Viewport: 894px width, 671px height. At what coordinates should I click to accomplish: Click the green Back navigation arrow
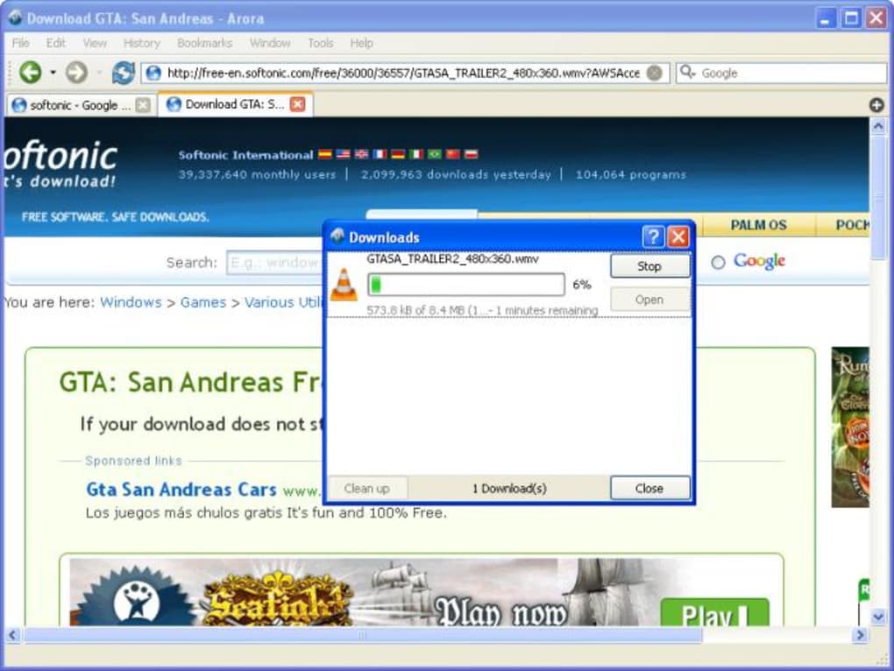click(30, 73)
